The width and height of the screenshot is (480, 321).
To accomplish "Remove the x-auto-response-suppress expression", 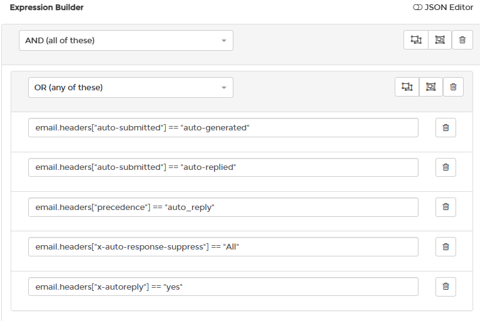I will (445, 246).
